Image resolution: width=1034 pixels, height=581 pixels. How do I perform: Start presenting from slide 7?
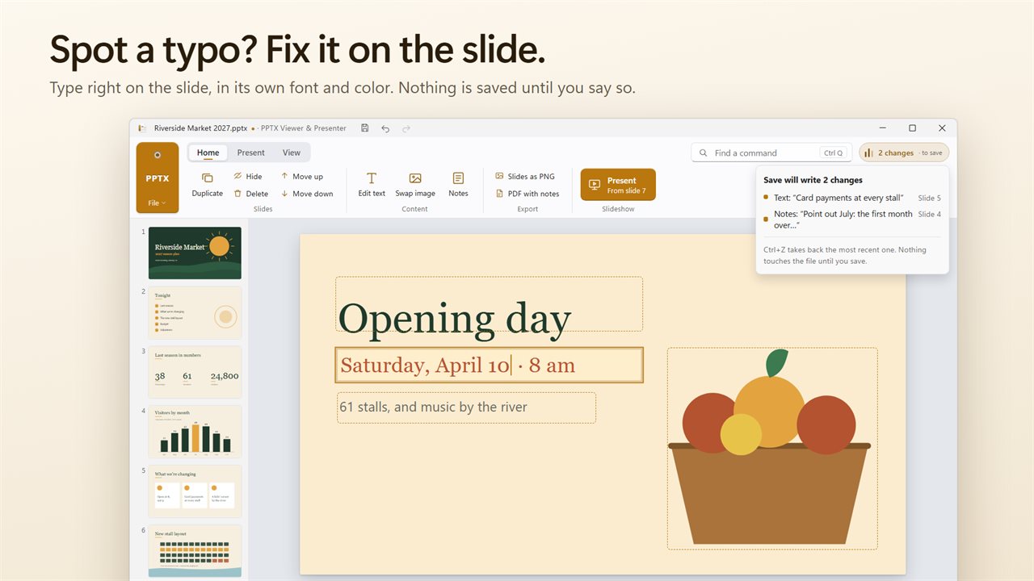point(618,185)
